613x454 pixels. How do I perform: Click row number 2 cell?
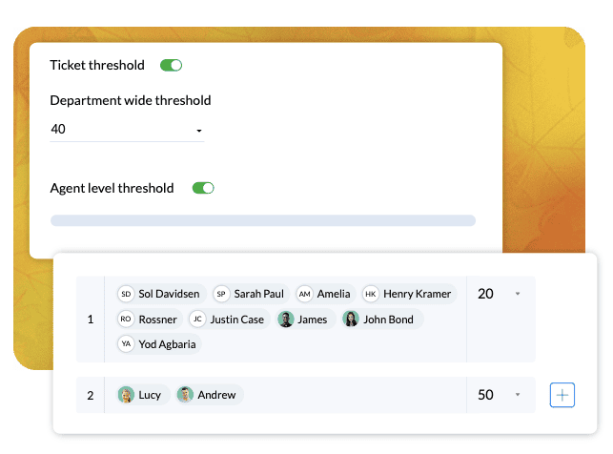coord(91,396)
